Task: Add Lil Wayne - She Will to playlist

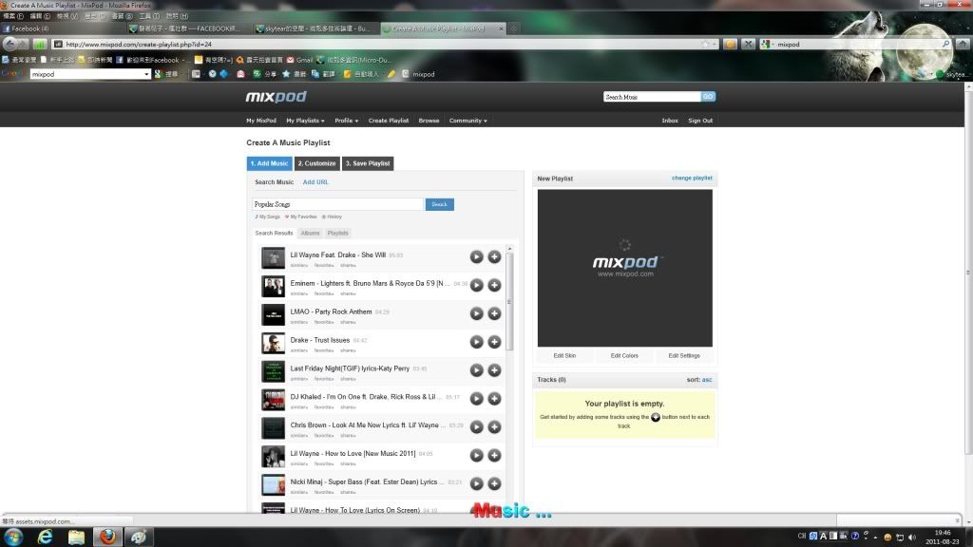Action: (x=494, y=256)
